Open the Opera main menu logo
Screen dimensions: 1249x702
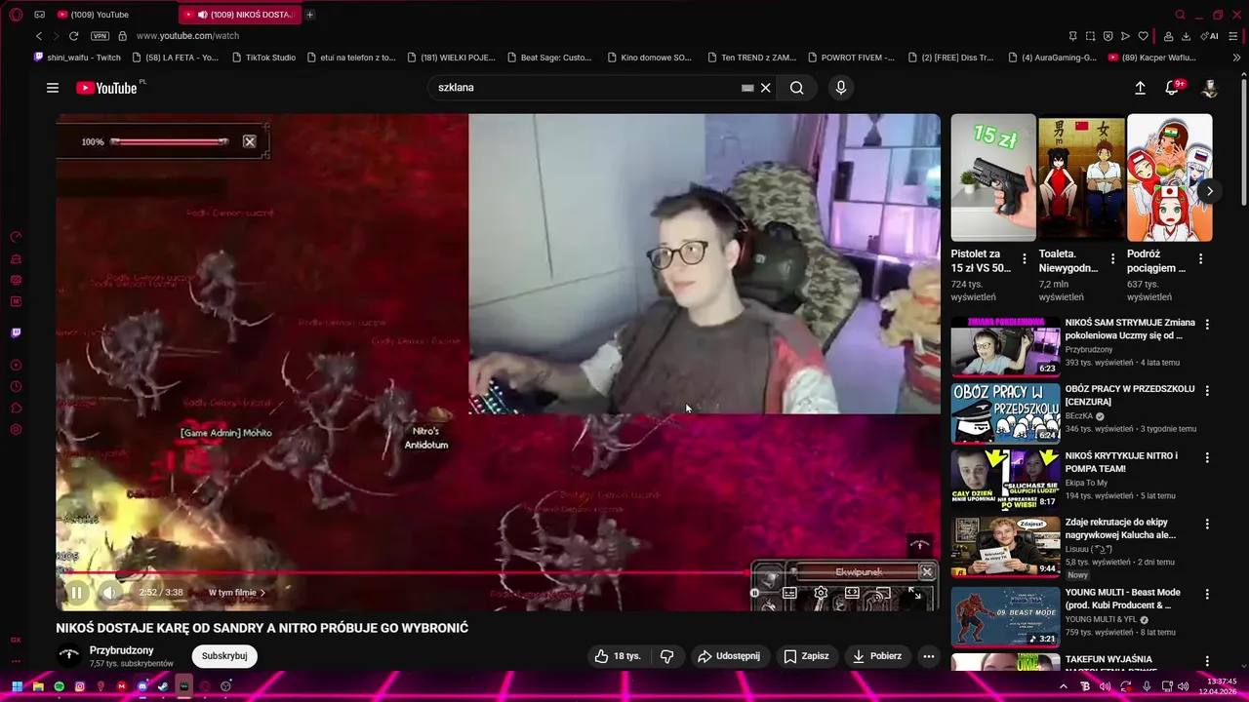[16, 15]
